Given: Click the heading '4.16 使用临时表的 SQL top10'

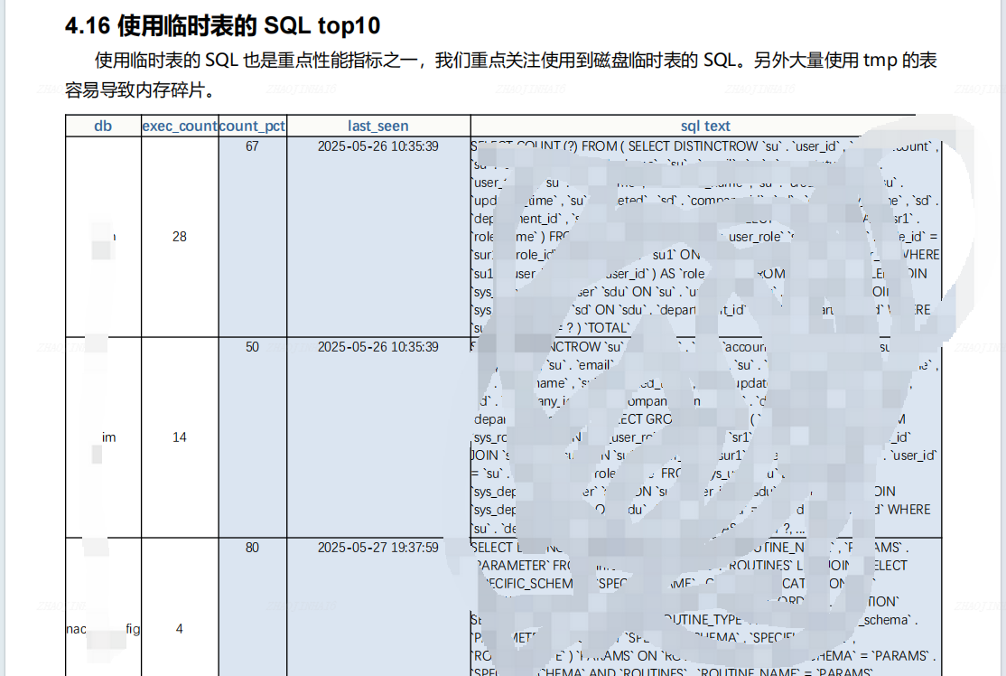Looking at the screenshot, I should point(223,26).
